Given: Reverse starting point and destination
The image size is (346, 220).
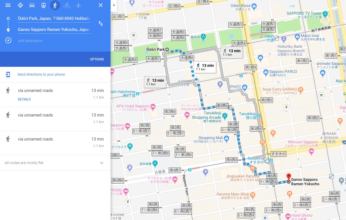Looking at the screenshot, I should [x=101, y=23].
